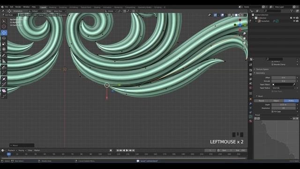Open the Global transform orientation dropdown
Viewport: 300px width, 169px height.
[111, 11]
